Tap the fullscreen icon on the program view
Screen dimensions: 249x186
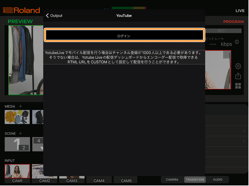point(227,55)
